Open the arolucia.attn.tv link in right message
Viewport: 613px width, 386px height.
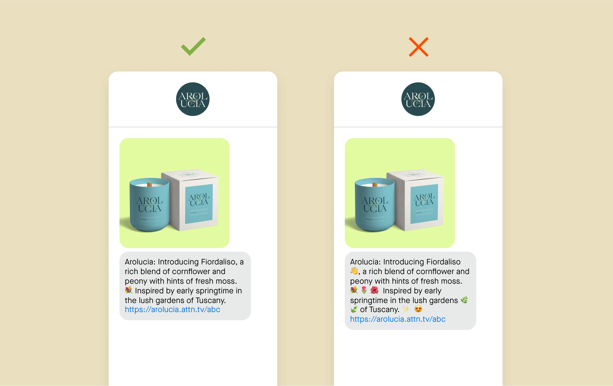[x=398, y=319]
